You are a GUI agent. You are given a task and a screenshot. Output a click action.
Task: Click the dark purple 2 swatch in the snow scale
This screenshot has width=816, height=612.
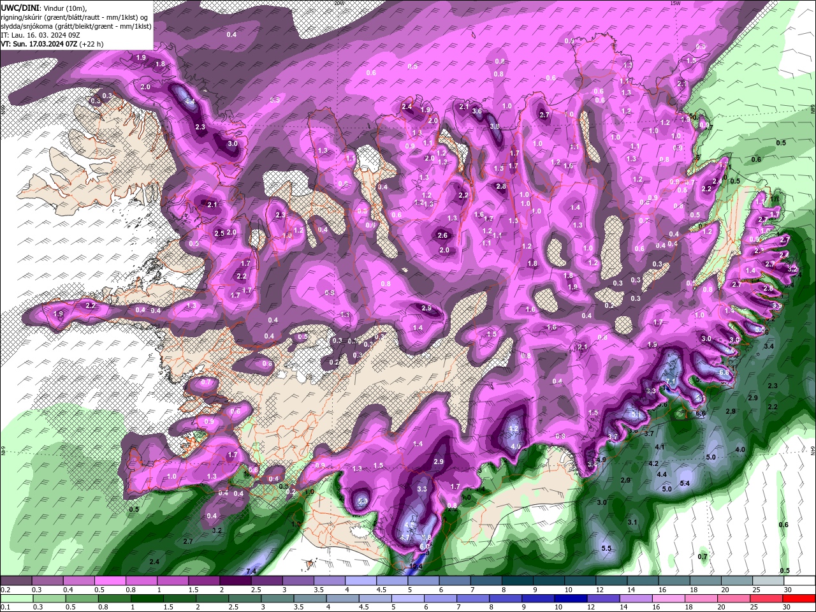(x=235, y=581)
